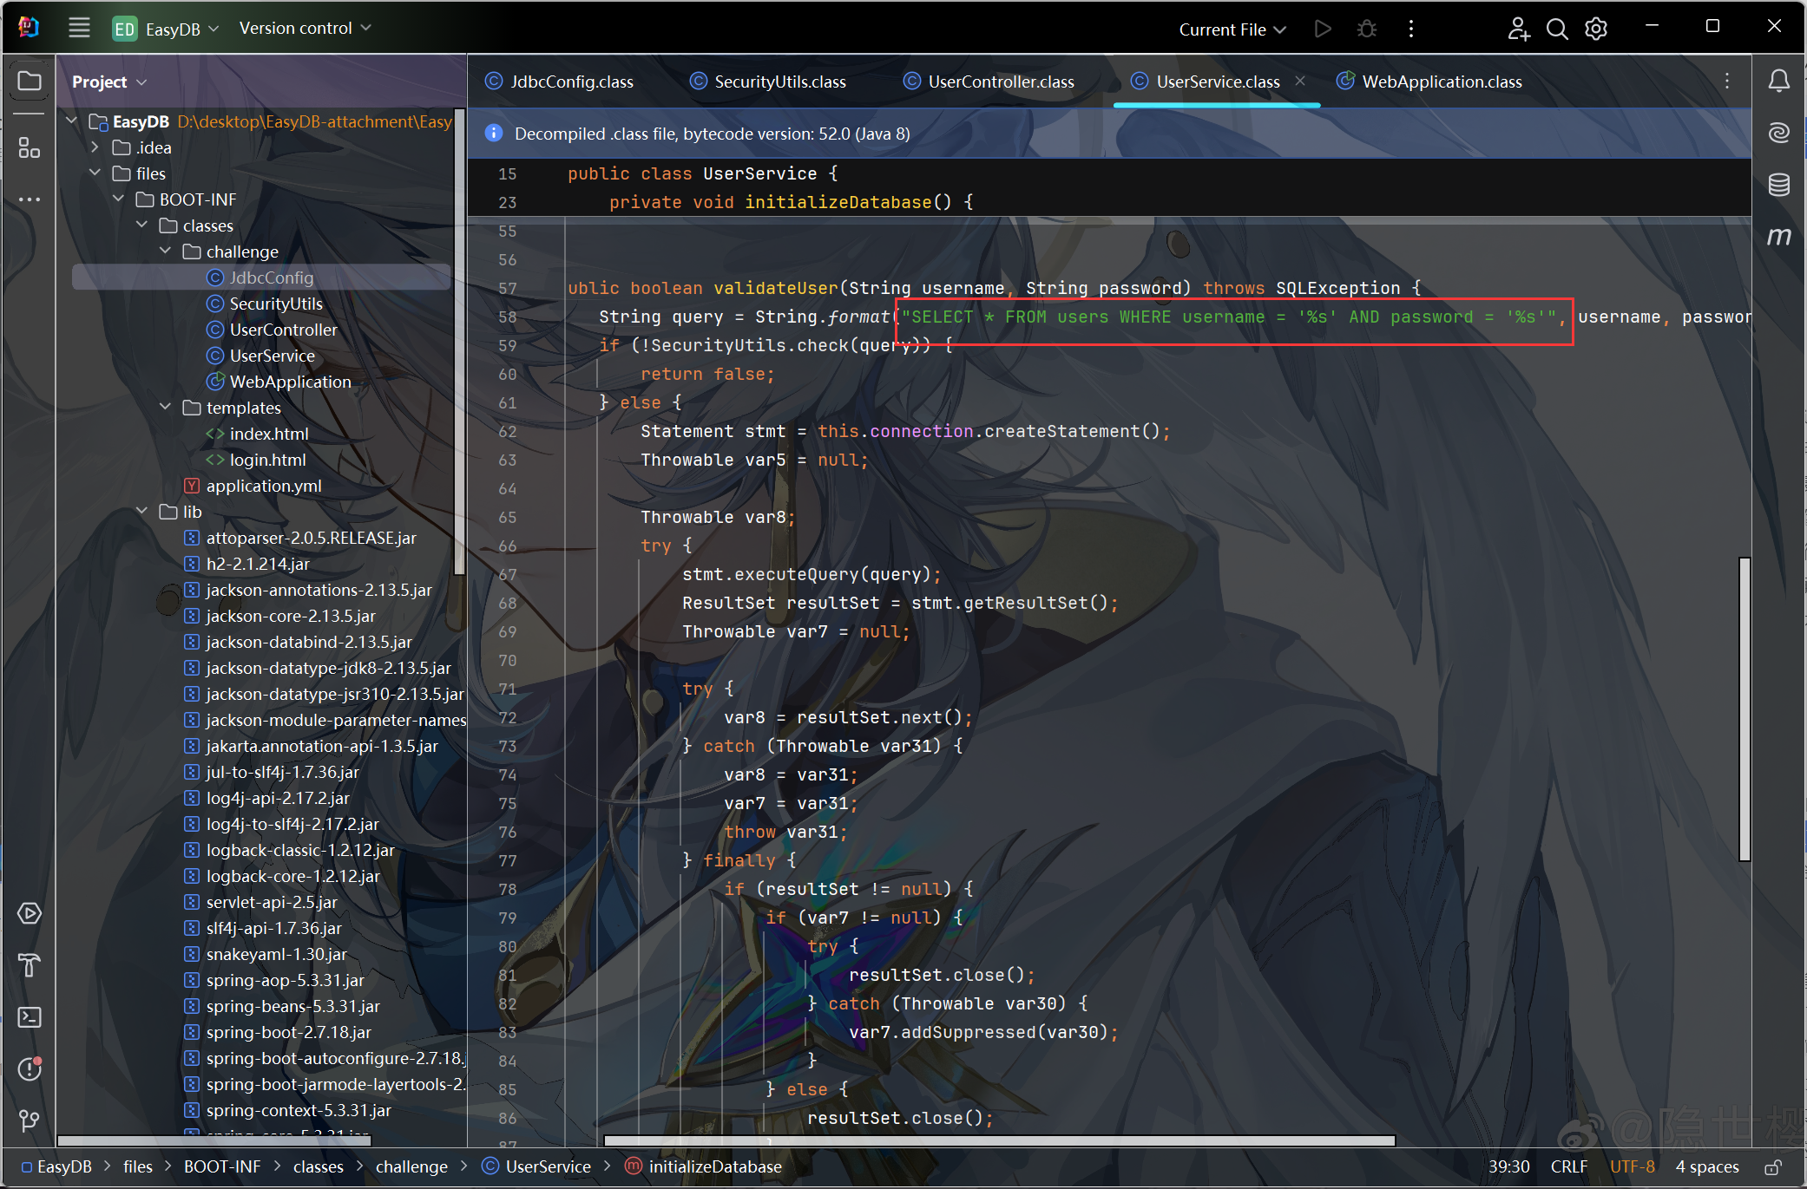Click line number 67 in gutter
The width and height of the screenshot is (1807, 1189).
508,574
